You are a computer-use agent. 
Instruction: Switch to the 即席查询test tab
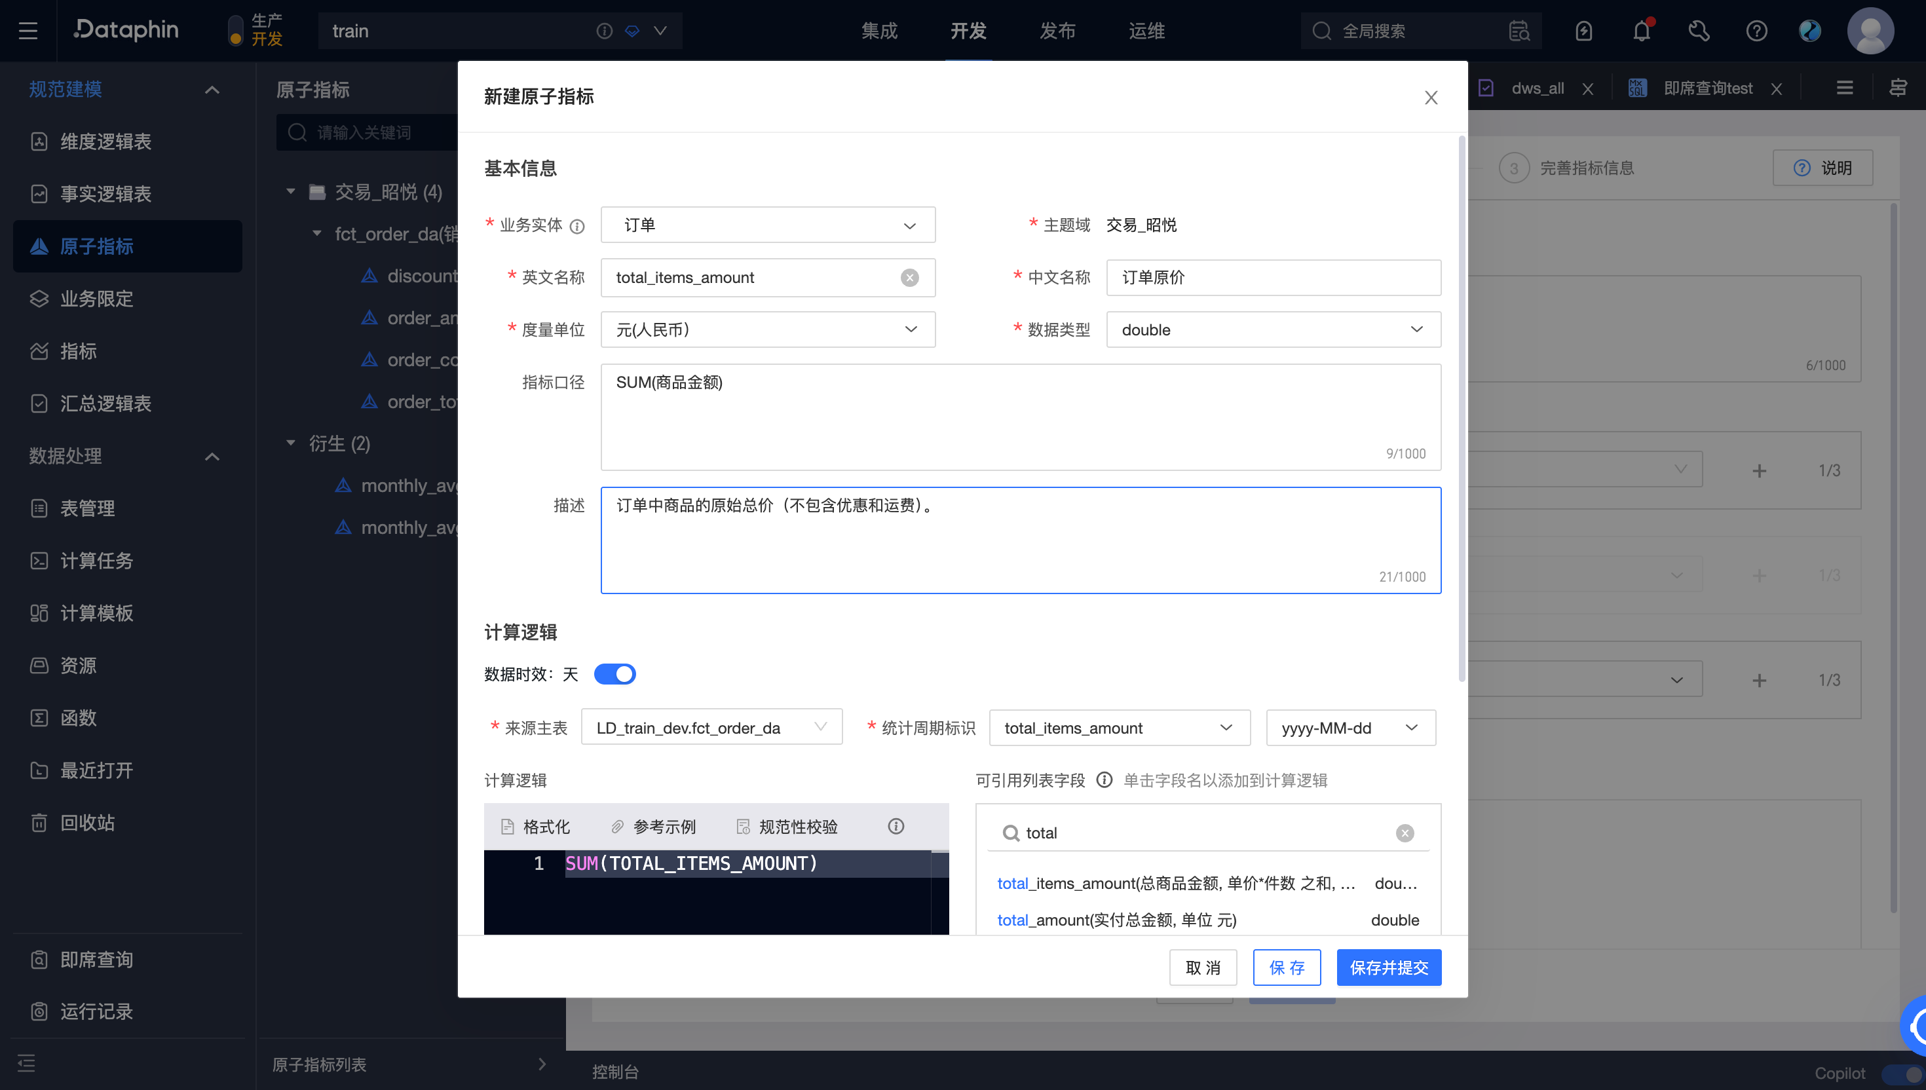1708,88
